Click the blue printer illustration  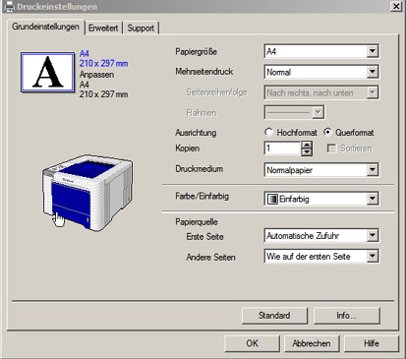pos(87,193)
